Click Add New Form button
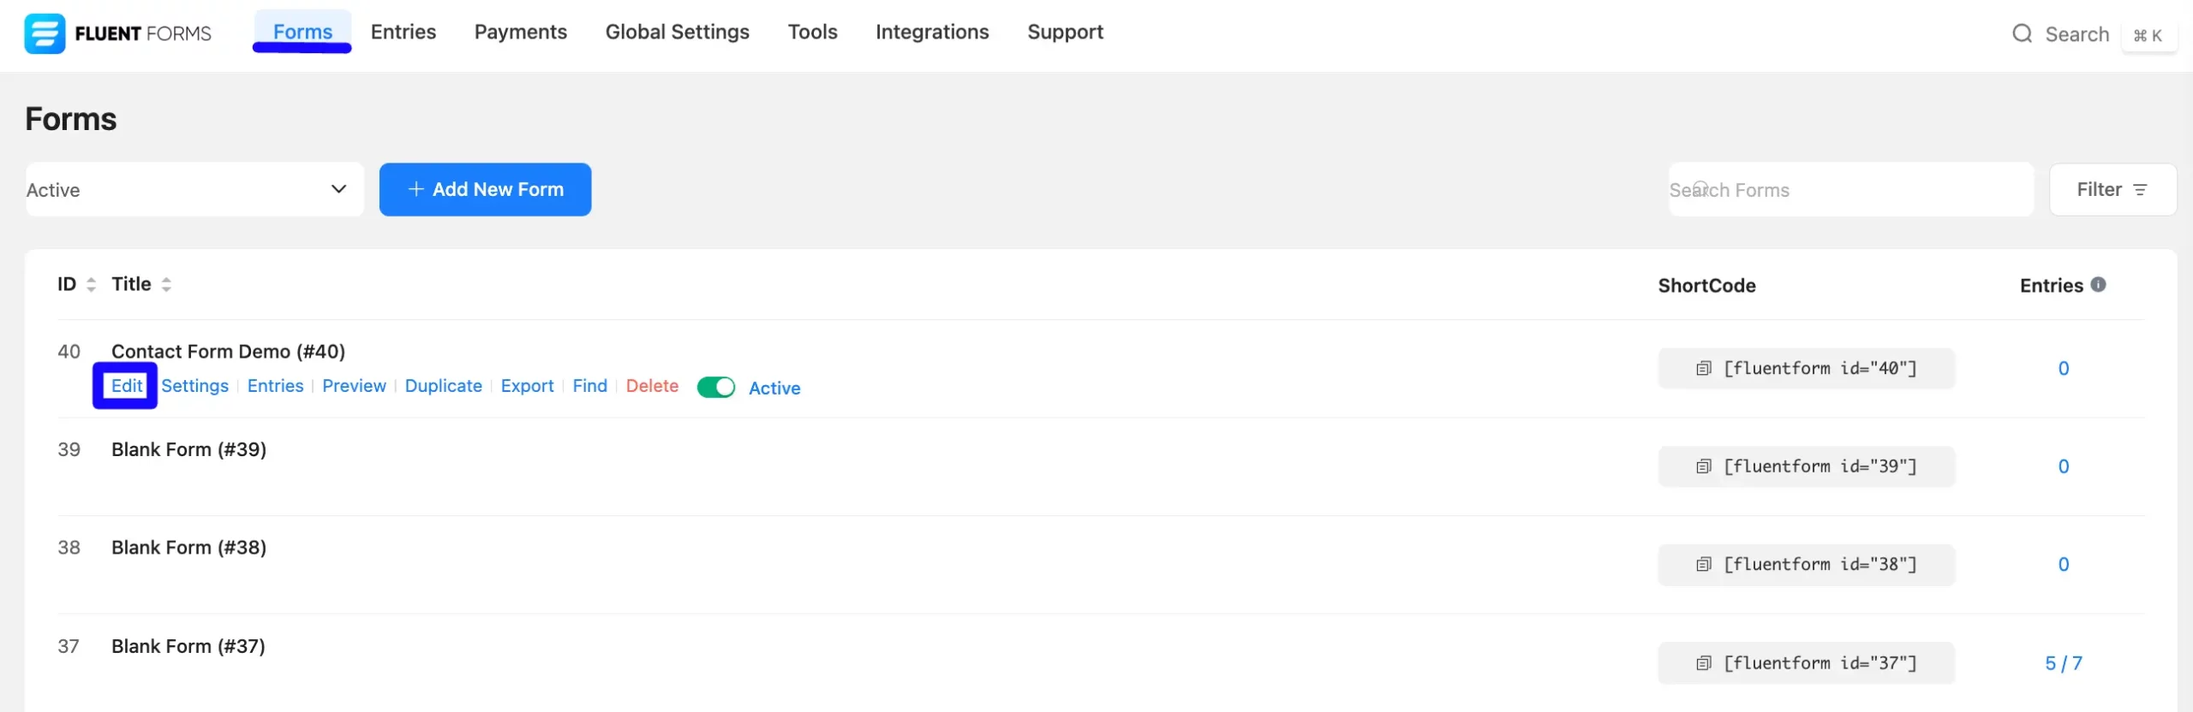Screen dimensions: 2193x712 pyautogui.click(x=486, y=189)
